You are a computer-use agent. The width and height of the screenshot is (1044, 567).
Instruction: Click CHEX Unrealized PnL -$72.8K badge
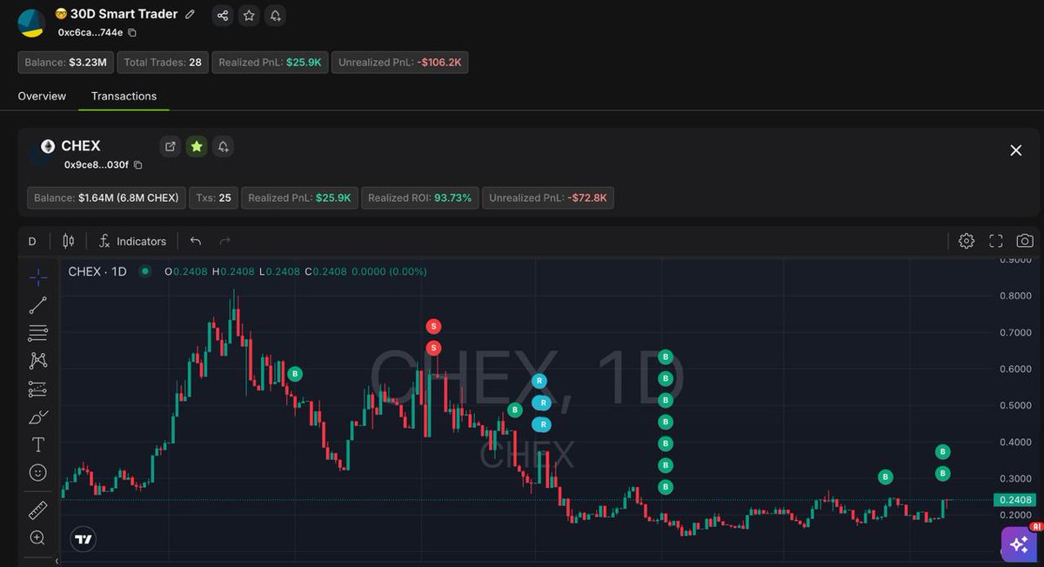tap(549, 198)
